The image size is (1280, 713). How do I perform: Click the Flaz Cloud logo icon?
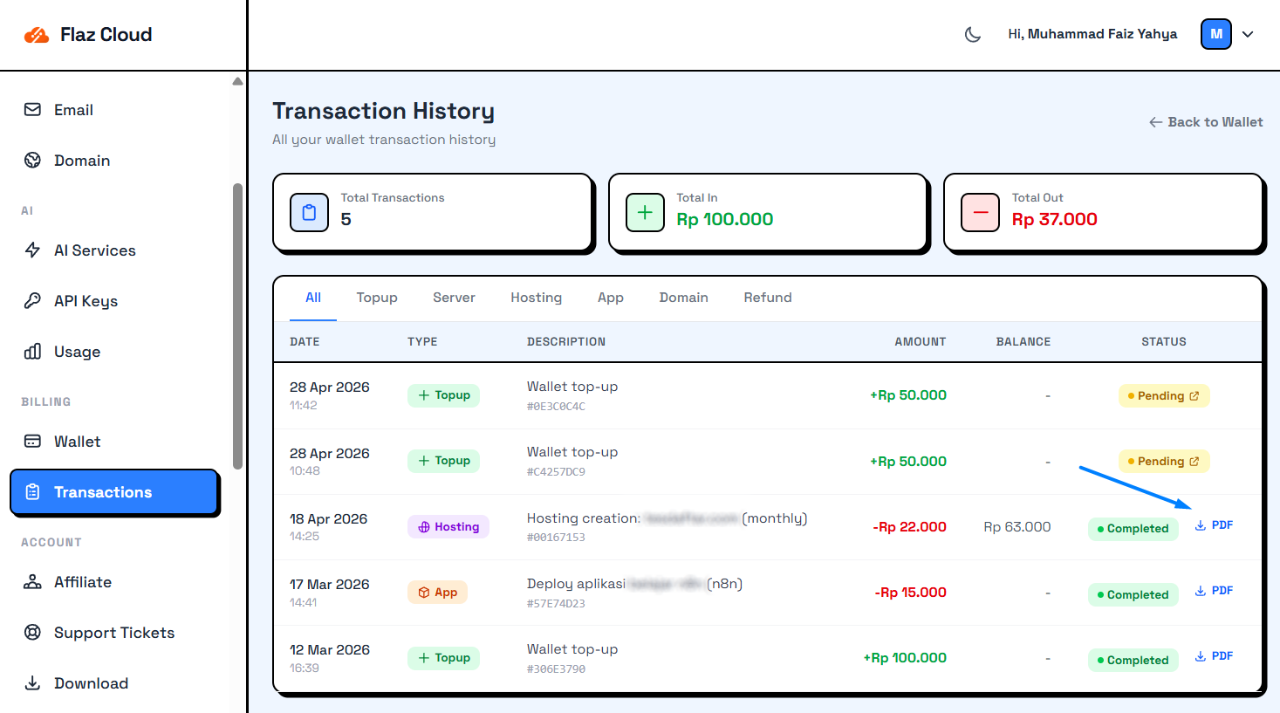pos(37,35)
